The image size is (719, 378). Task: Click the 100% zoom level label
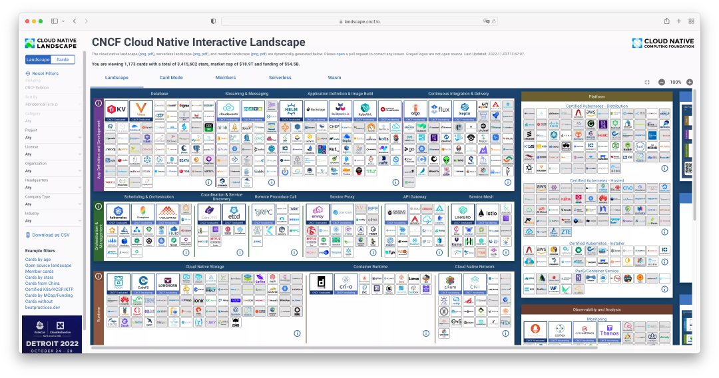pyautogui.click(x=676, y=82)
